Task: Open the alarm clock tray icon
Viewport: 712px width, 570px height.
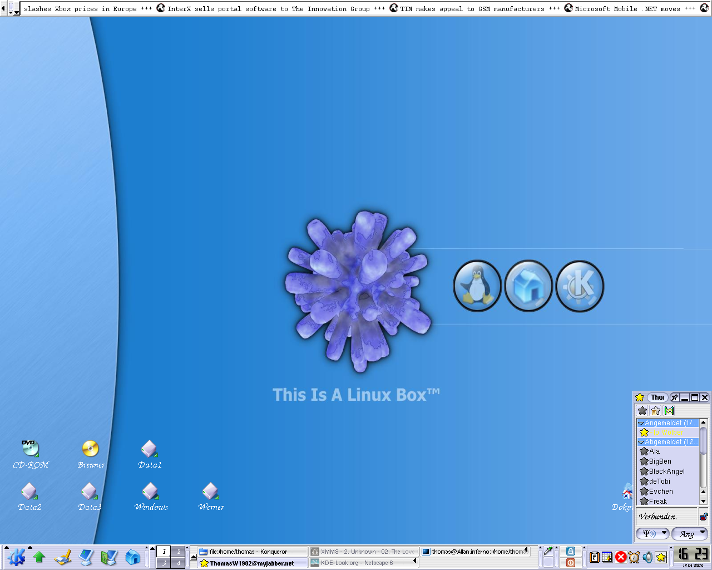Action: click(x=634, y=557)
